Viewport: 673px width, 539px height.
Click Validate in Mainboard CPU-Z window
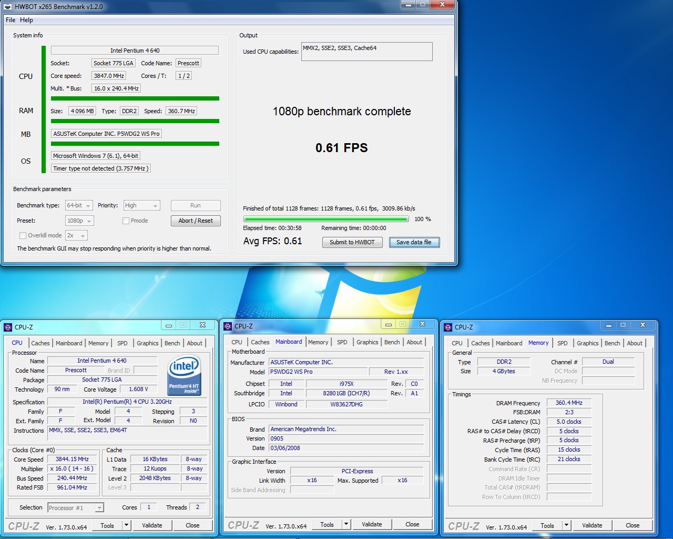pos(372,524)
